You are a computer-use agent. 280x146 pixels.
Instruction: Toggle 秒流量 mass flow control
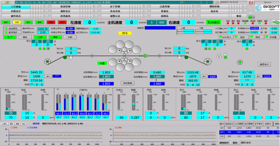click(272, 37)
